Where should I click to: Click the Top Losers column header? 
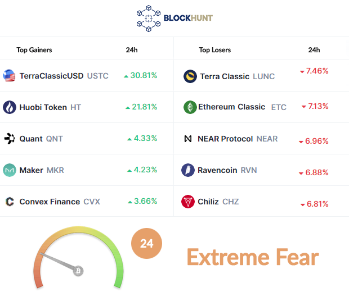[215, 50]
